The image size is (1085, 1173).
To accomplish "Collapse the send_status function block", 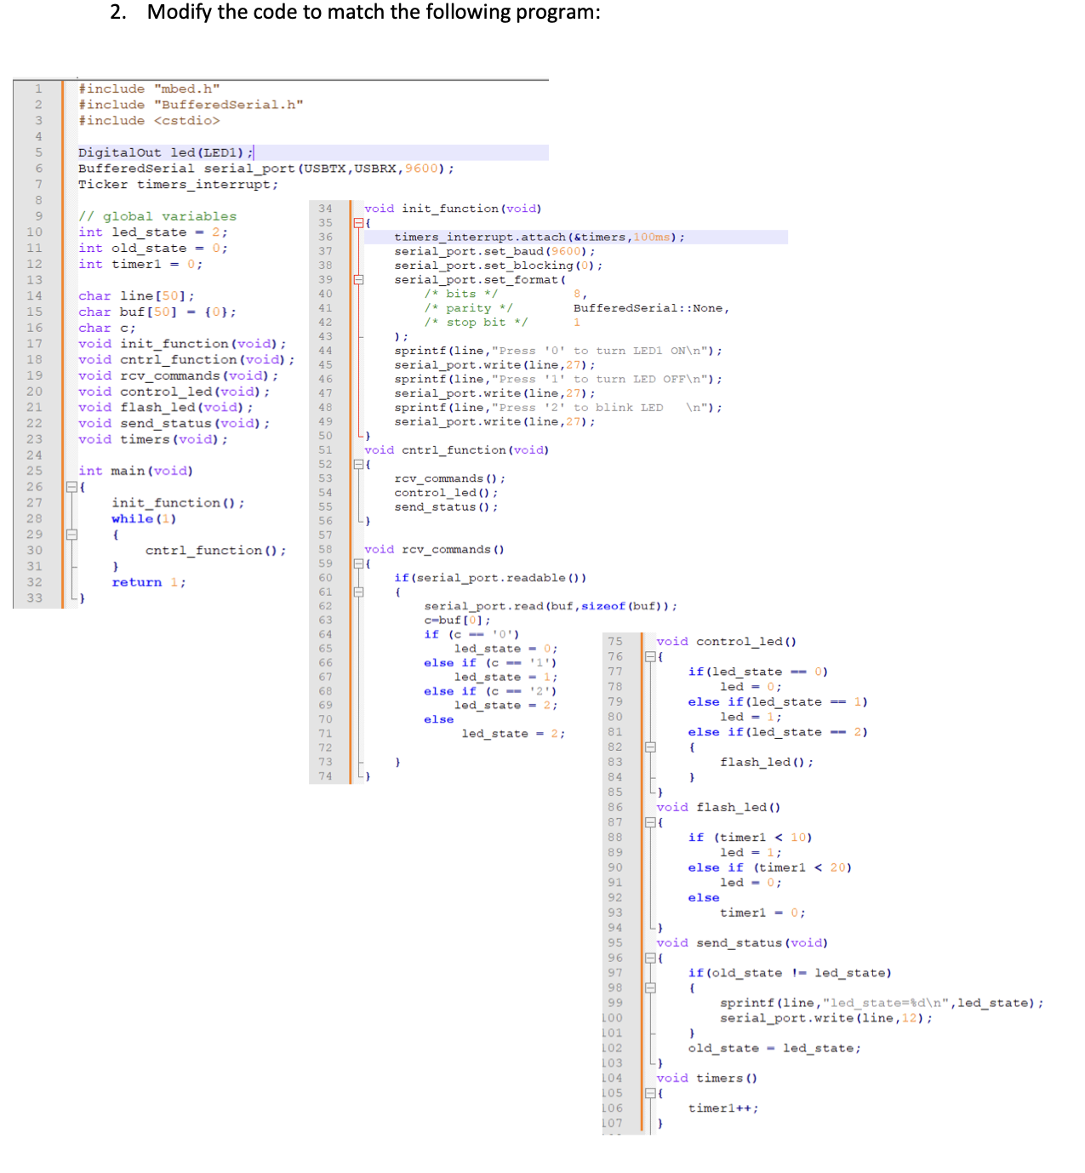I will click(651, 957).
